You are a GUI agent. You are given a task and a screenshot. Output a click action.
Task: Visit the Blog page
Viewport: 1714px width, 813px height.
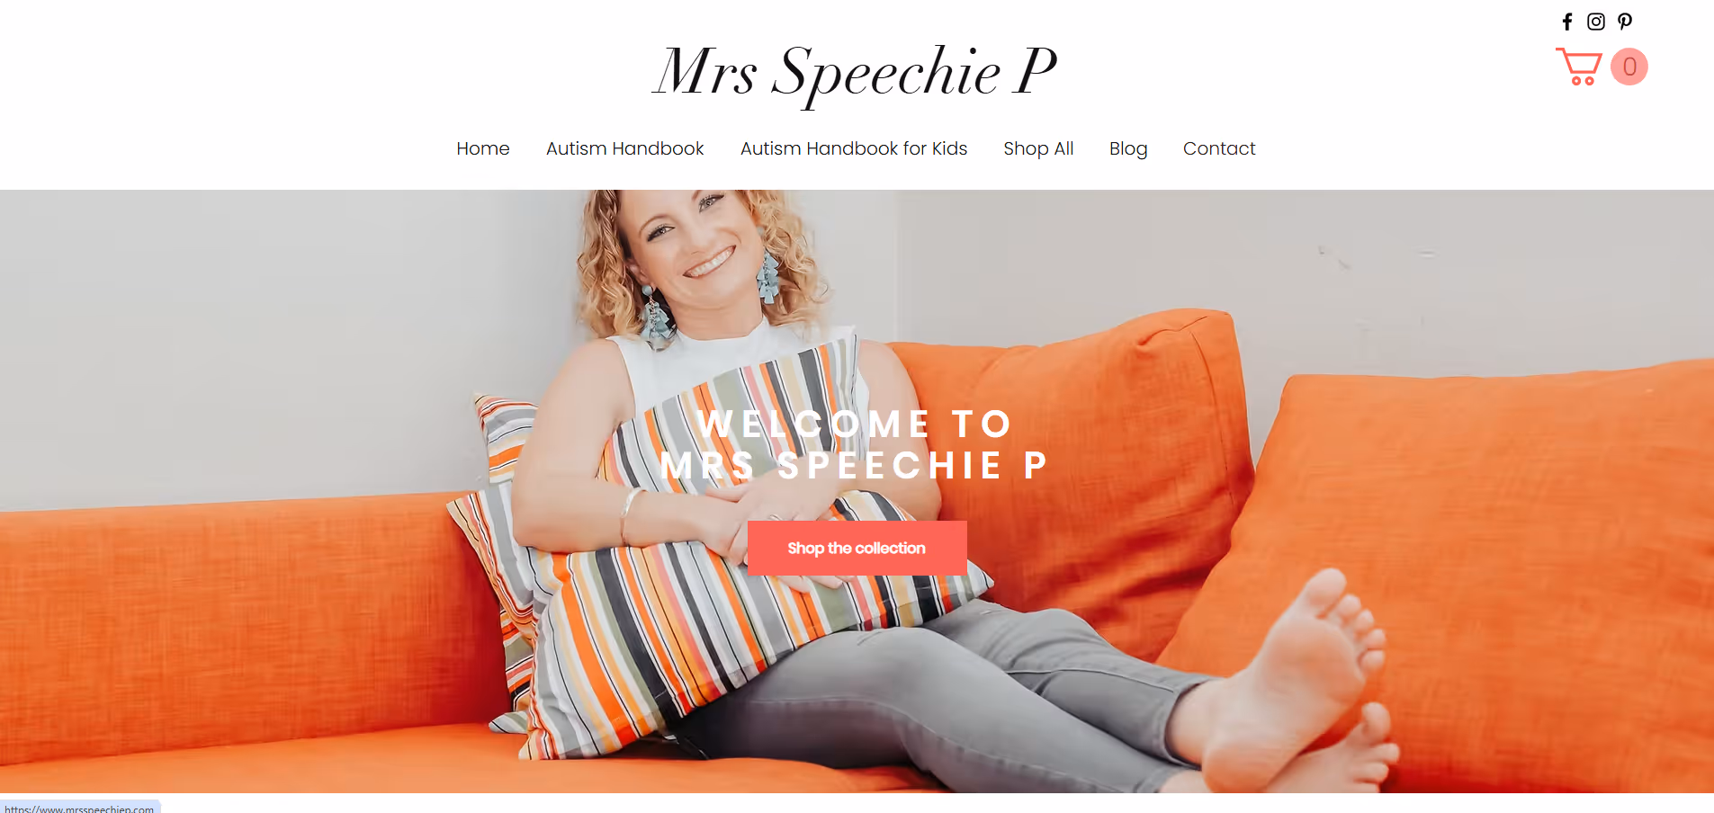point(1128,148)
